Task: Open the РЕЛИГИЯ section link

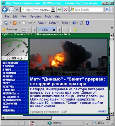Action: point(8,76)
